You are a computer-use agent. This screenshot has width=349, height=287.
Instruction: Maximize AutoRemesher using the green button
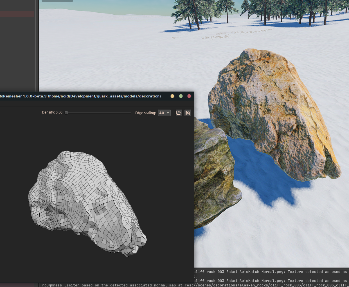pyautogui.click(x=181, y=96)
